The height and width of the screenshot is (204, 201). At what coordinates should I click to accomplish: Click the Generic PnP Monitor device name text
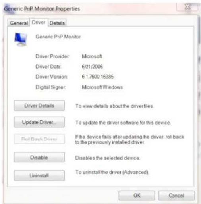[x=58, y=37]
